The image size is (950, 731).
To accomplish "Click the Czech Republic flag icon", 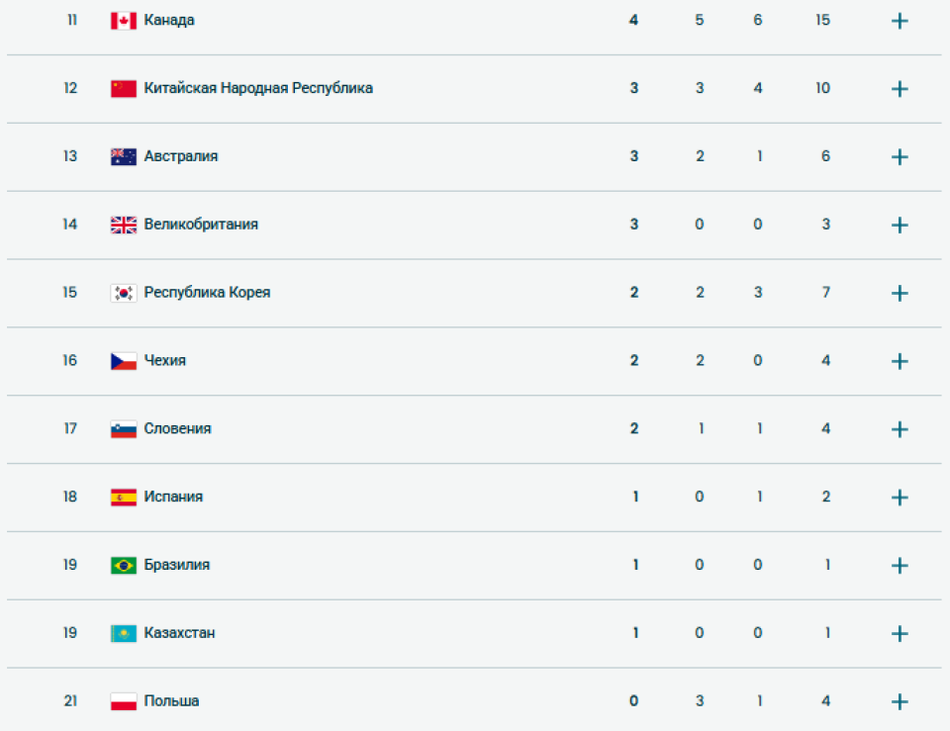I will [x=123, y=360].
